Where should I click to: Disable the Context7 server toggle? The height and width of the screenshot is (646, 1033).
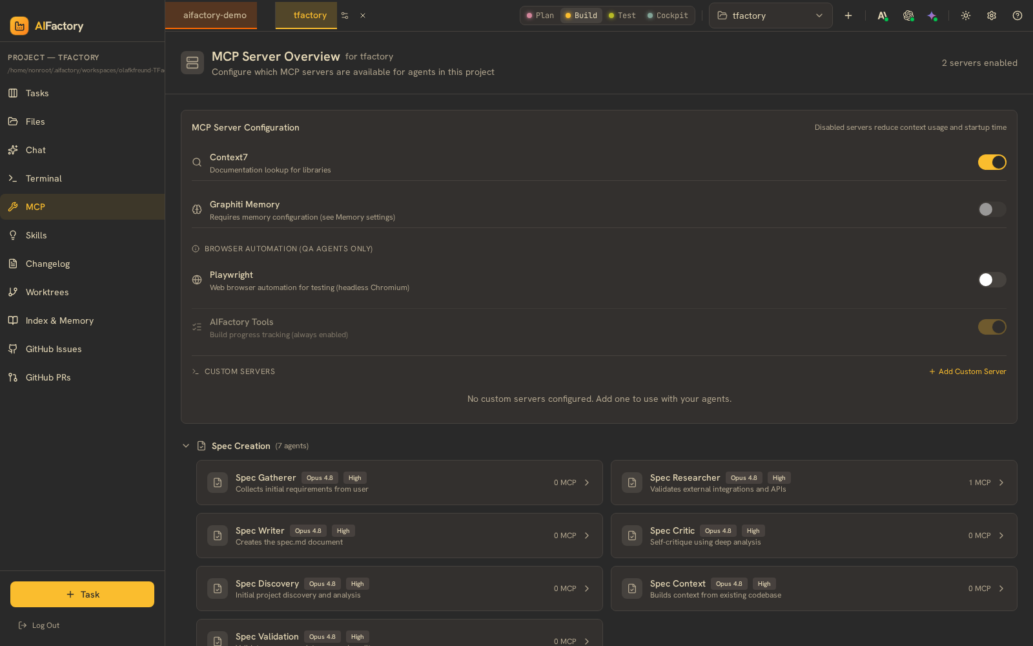pyautogui.click(x=992, y=162)
